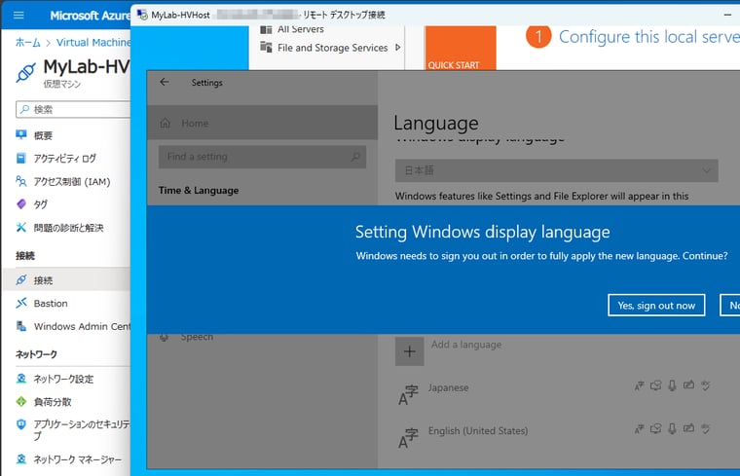Click the 検索 search box in Azure sidebar
The width and height of the screenshot is (740, 476).
[73, 109]
